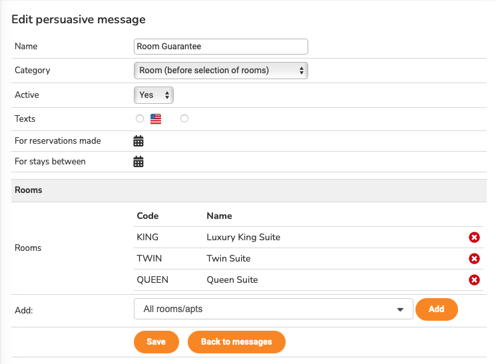Click the Name column header in Rooms

click(219, 216)
